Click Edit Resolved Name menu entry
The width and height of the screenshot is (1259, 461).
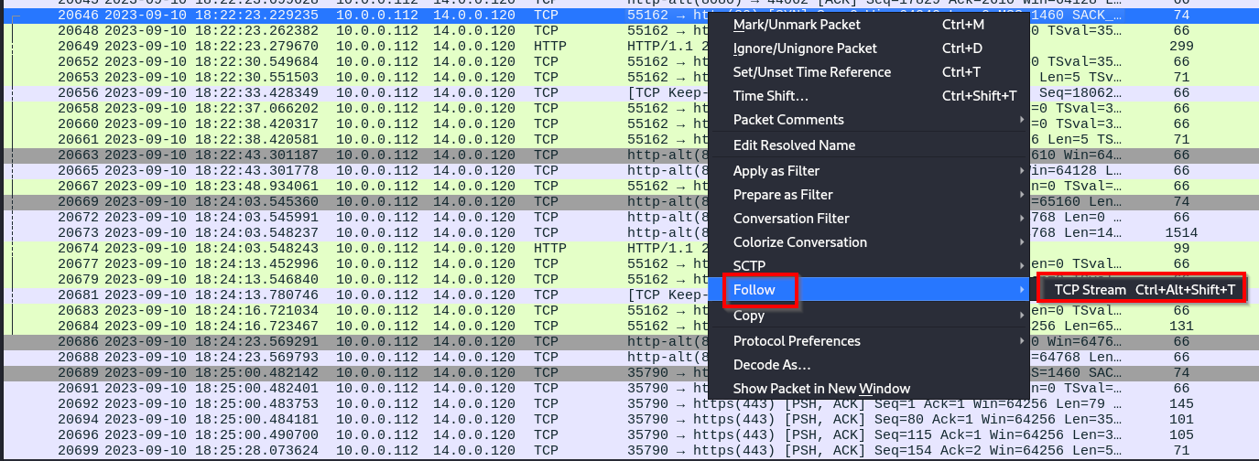click(x=794, y=145)
